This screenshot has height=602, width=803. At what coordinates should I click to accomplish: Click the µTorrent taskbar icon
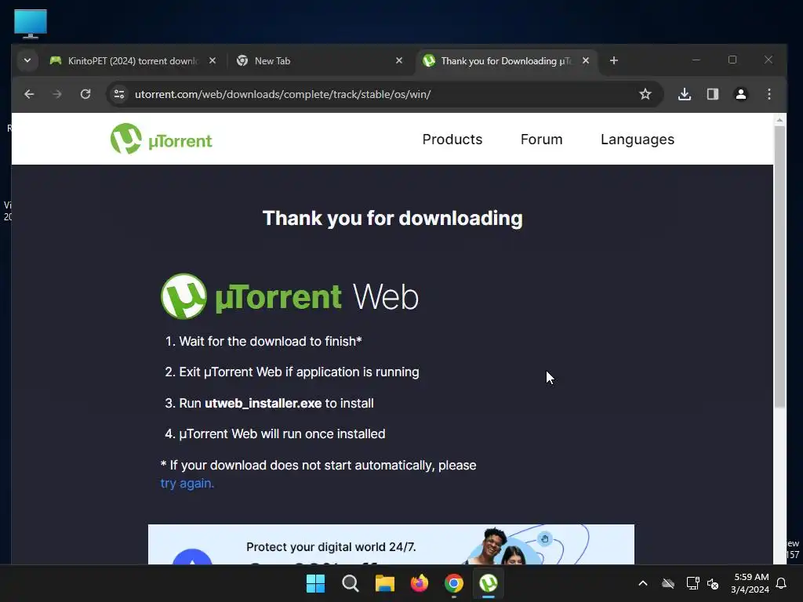tap(489, 583)
